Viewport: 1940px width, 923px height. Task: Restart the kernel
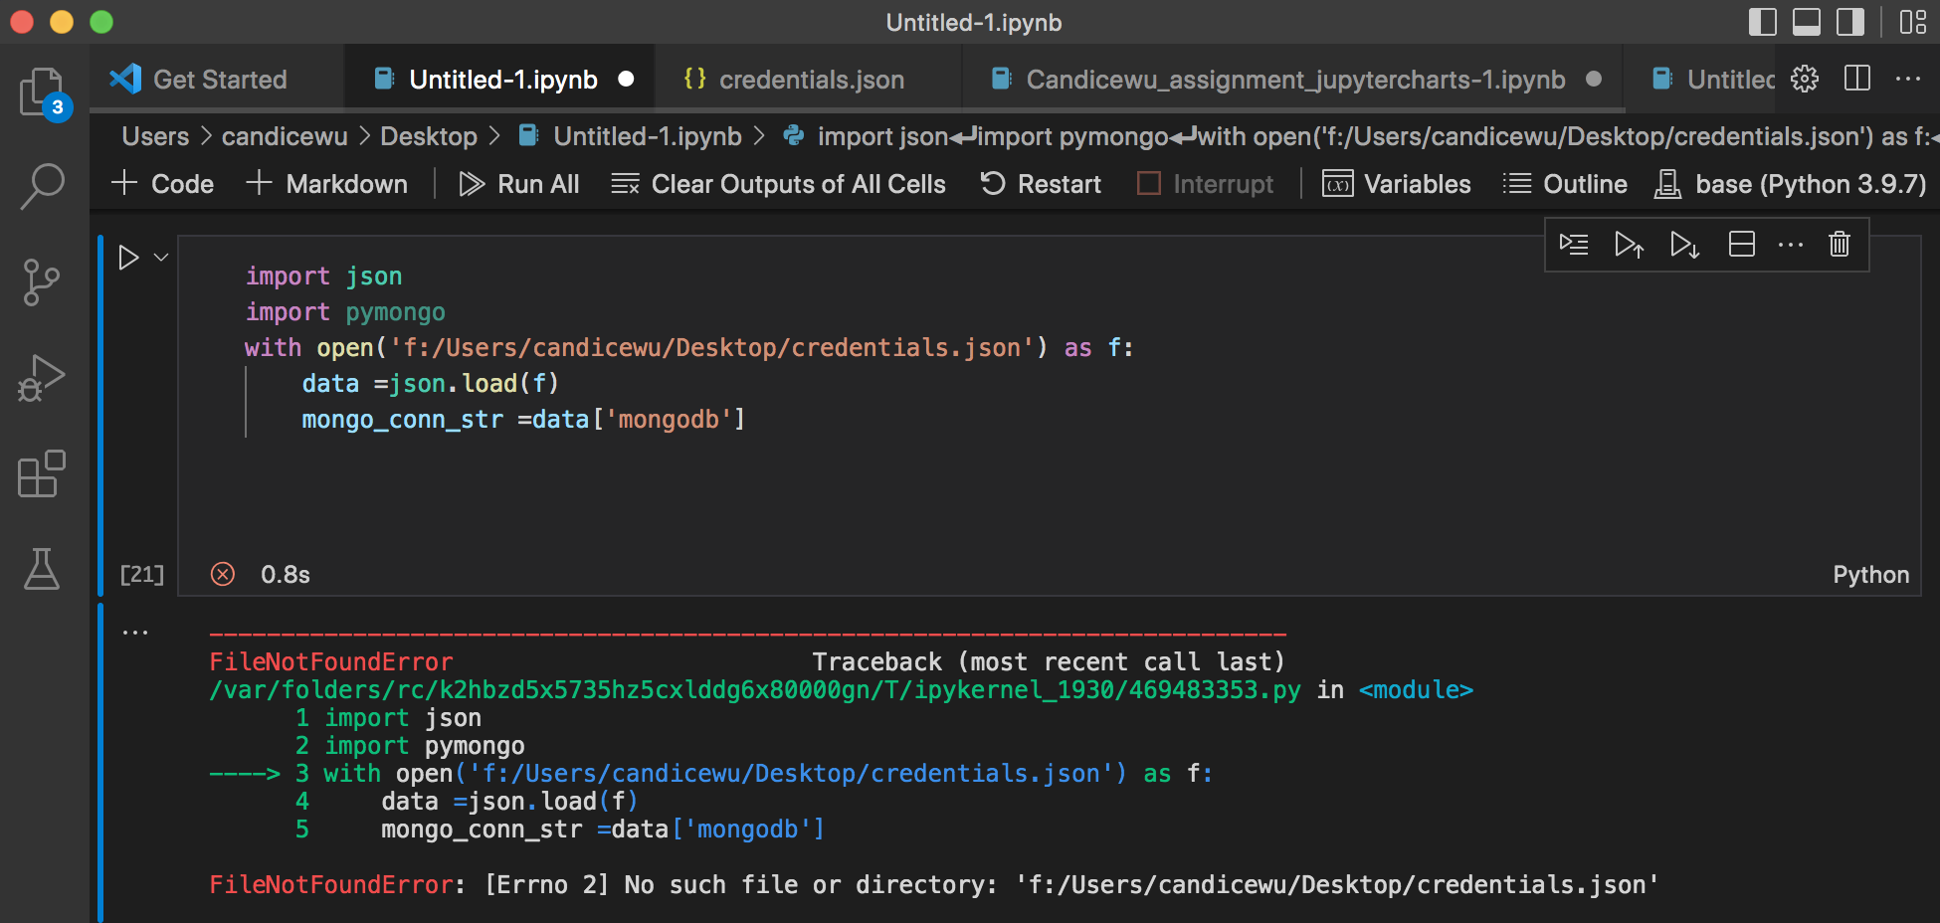point(1041,184)
